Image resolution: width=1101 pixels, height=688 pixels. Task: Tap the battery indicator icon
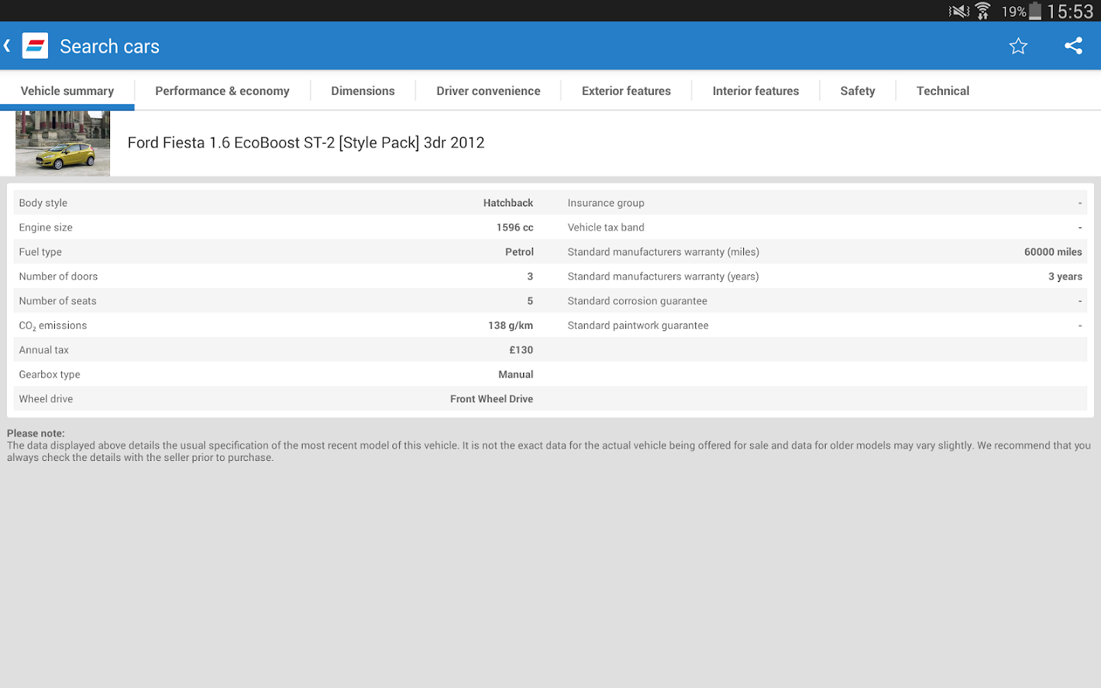[x=1035, y=11]
